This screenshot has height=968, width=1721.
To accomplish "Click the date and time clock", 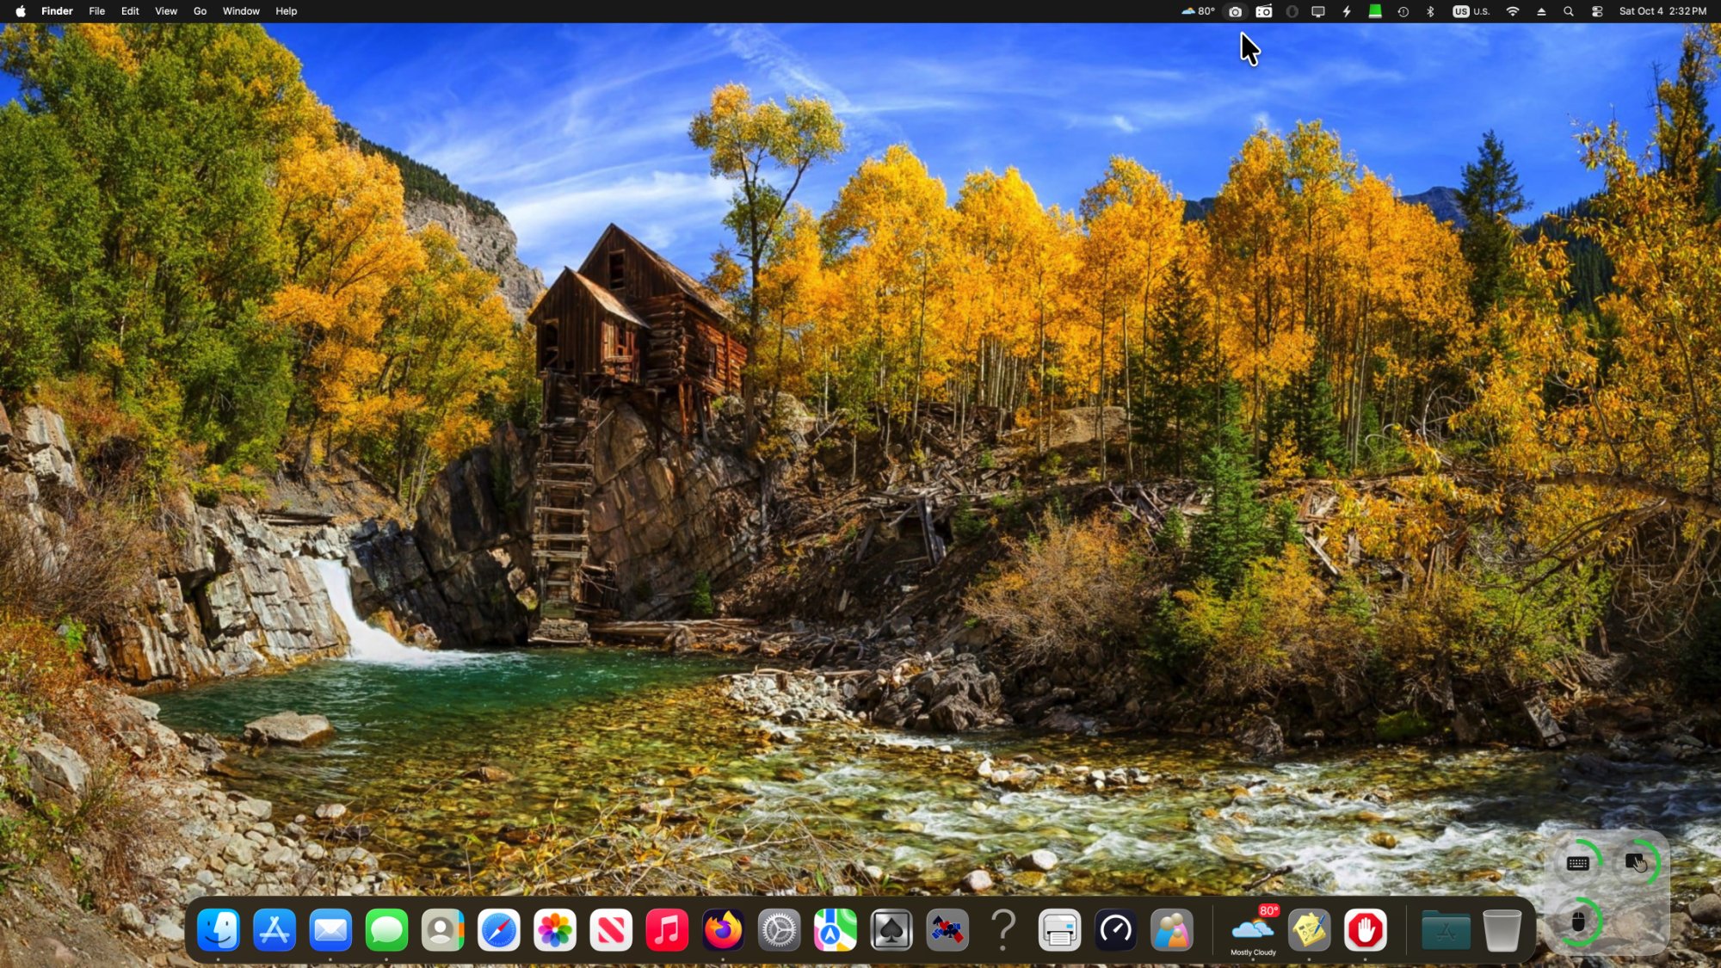I will click(1662, 11).
